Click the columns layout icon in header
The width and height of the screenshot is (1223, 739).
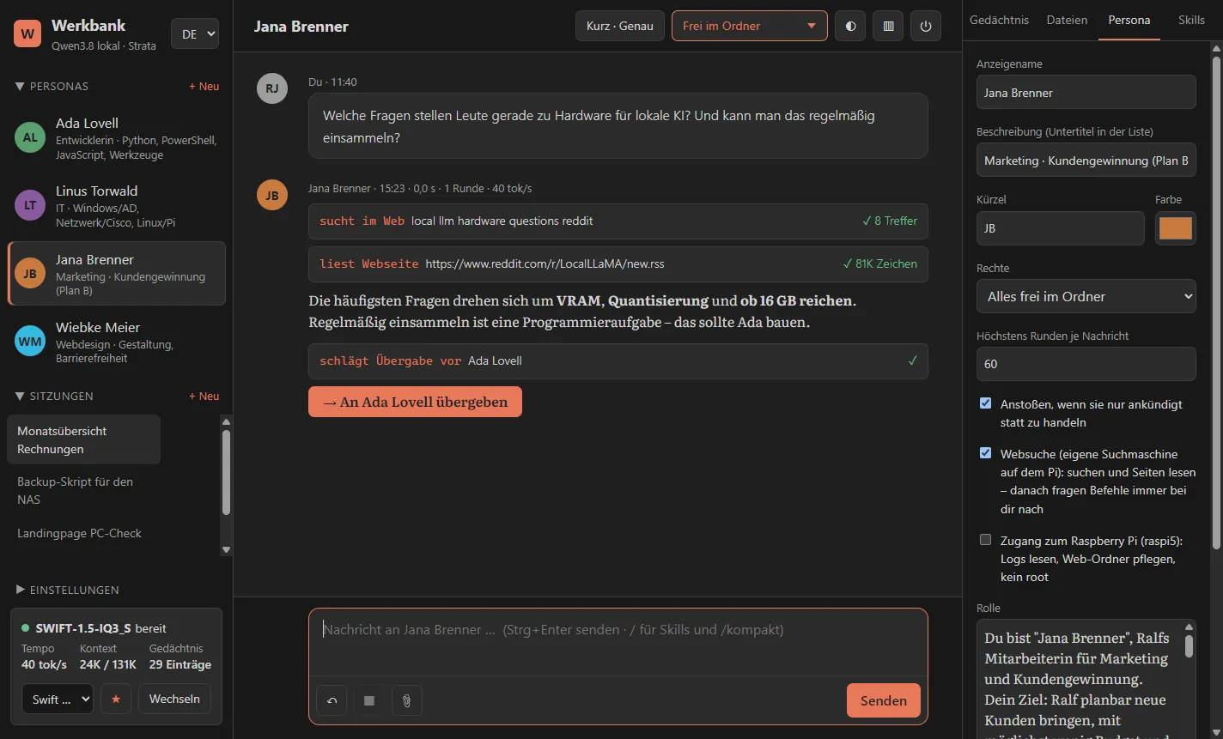pyautogui.click(x=888, y=26)
